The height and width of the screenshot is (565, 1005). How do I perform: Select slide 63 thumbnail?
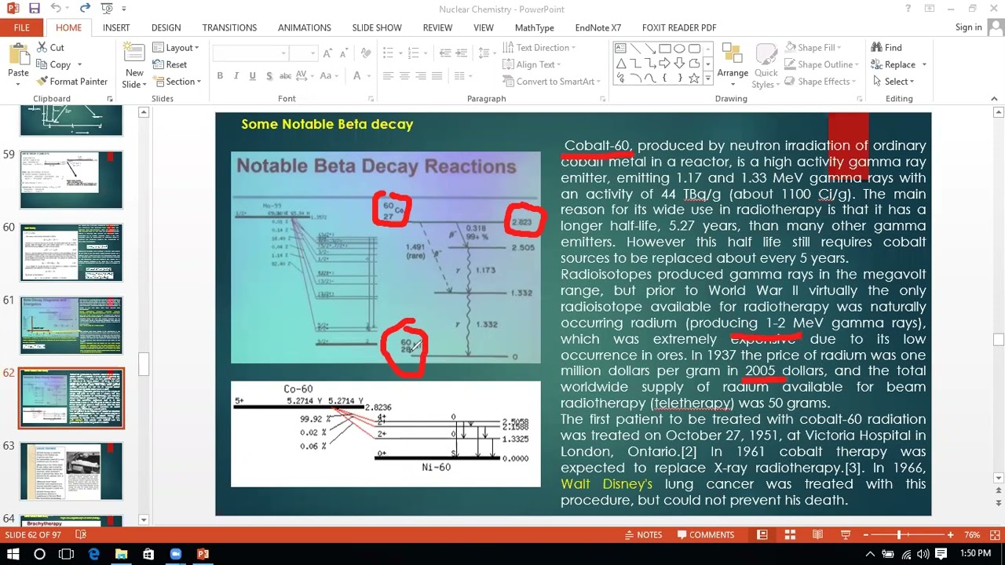click(71, 471)
